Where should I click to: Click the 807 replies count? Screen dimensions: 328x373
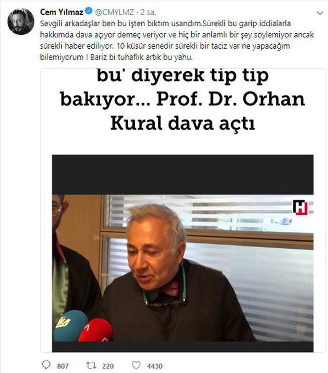[63, 366]
